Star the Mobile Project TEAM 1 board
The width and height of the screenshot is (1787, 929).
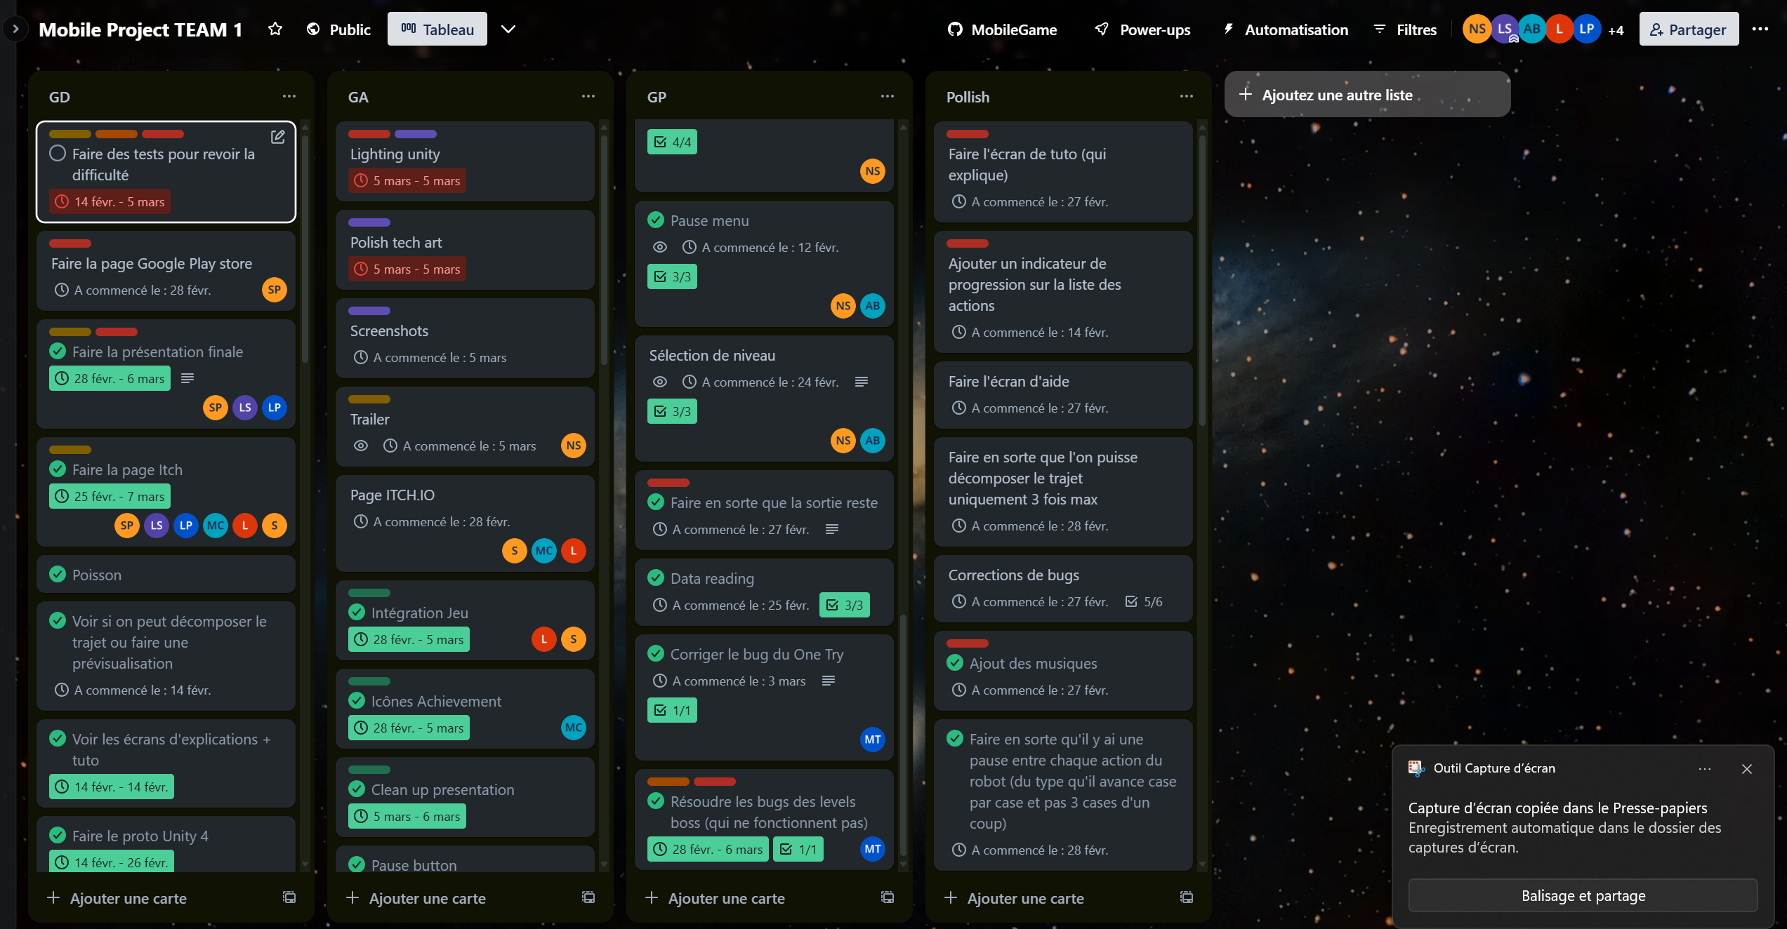275,29
